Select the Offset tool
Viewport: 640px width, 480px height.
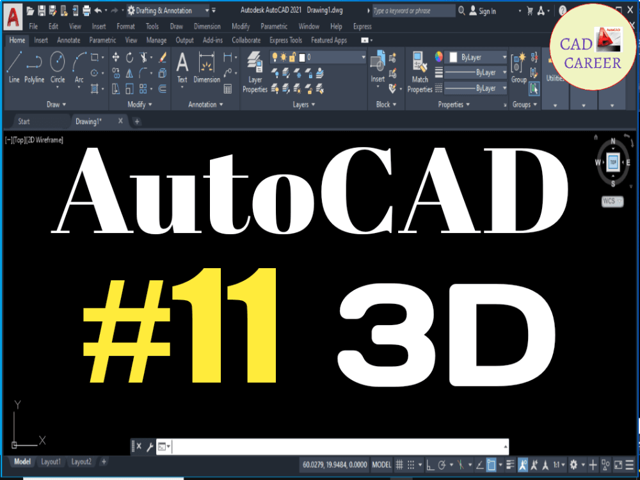click(163, 88)
